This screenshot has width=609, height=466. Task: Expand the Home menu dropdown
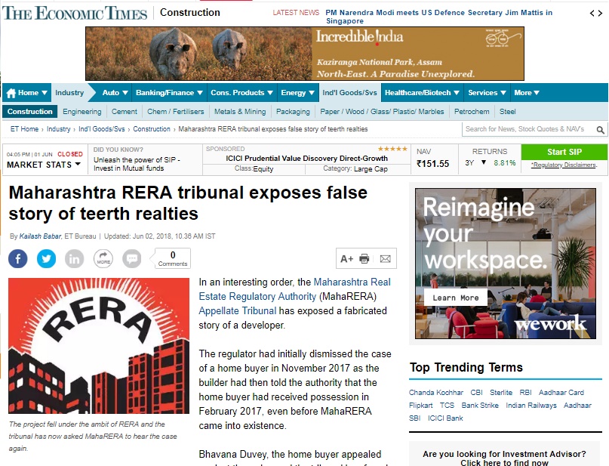45,93
